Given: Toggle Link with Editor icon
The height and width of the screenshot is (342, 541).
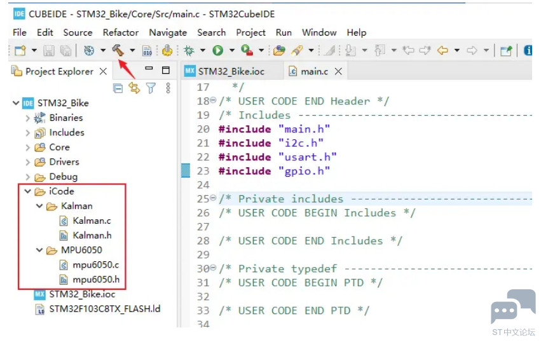Looking at the screenshot, I should point(134,88).
